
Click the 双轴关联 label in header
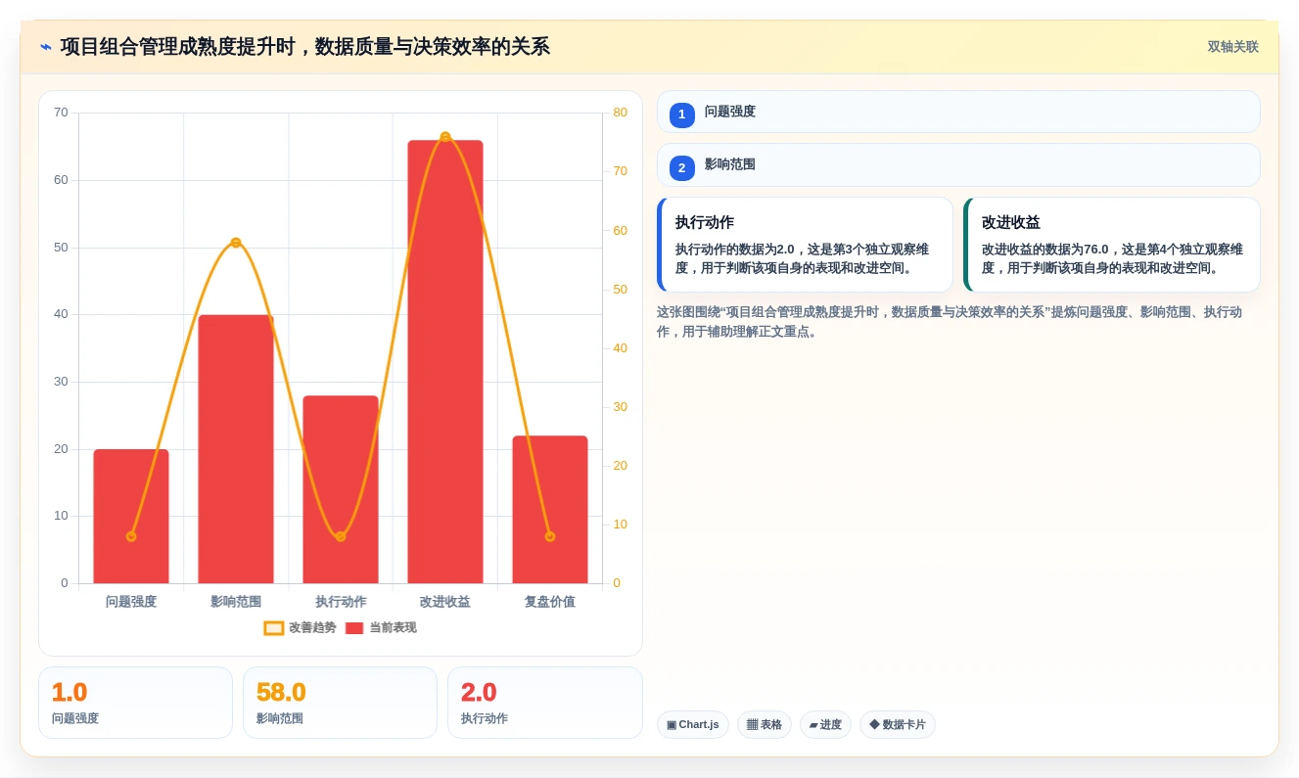coord(1232,47)
